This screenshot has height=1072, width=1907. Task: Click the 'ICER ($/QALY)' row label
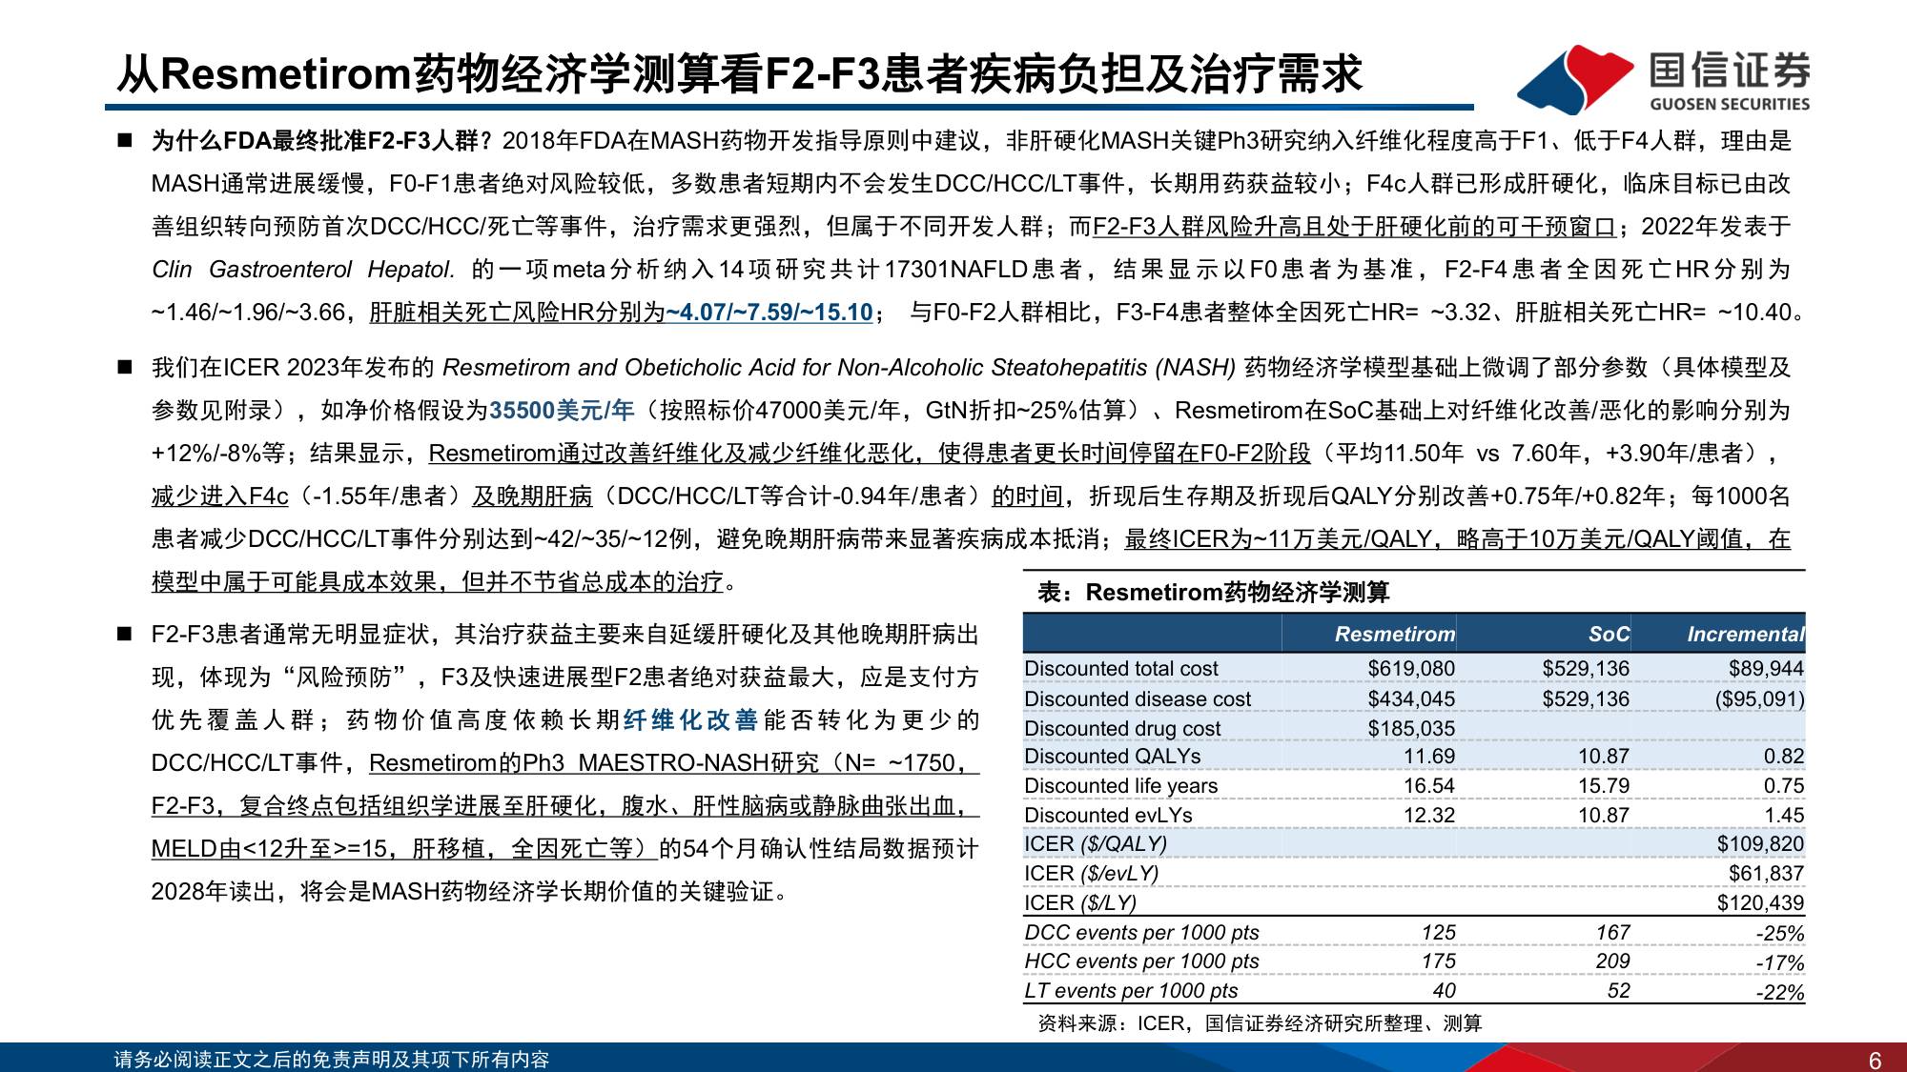1095,844
